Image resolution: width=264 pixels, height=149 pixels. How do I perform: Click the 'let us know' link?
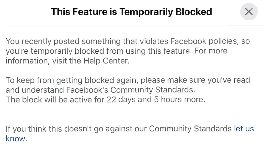click(243, 129)
